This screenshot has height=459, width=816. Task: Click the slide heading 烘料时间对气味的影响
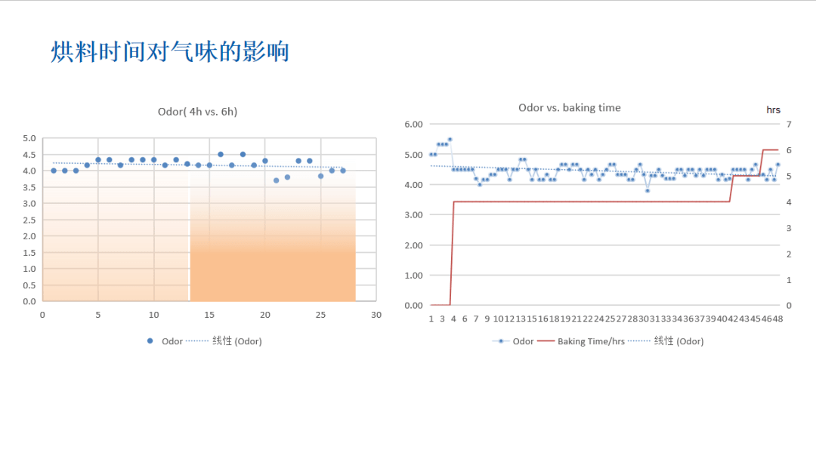point(170,51)
